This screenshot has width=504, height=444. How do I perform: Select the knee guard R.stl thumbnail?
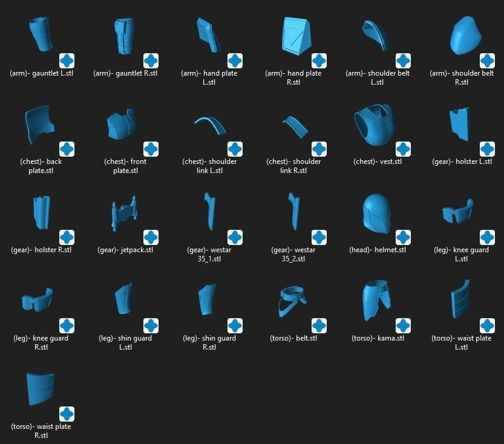click(x=38, y=299)
